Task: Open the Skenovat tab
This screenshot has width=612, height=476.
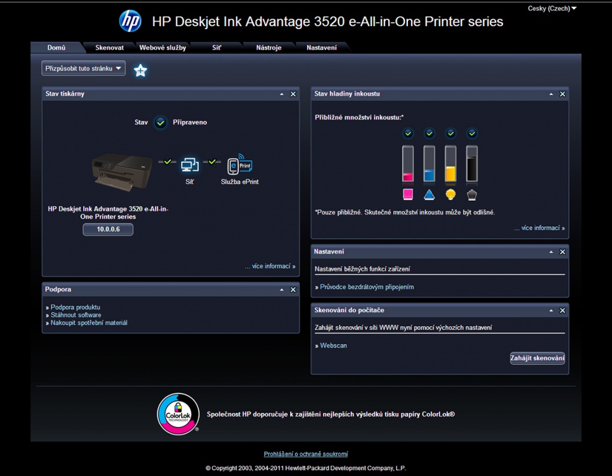Action: click(x=110, y=48)
